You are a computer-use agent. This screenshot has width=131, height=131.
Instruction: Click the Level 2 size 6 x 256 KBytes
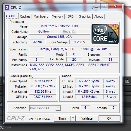coord(89,91)
